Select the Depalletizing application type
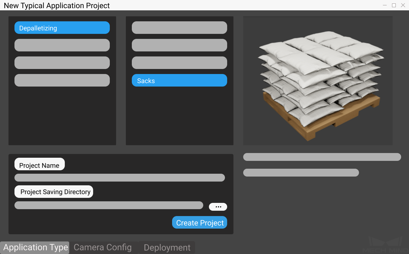Image resolution: width=409 pixels, height=254 pixels. point(62,28)
